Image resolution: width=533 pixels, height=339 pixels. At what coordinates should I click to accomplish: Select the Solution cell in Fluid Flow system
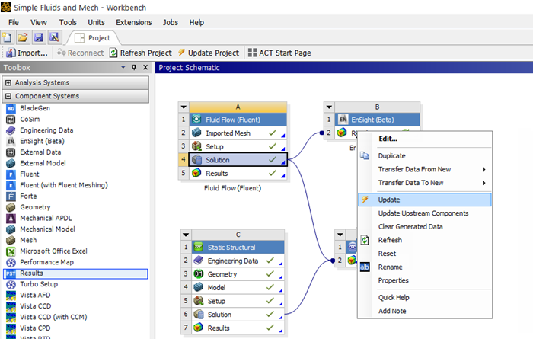pyautogui.click(x=238, y=160)
